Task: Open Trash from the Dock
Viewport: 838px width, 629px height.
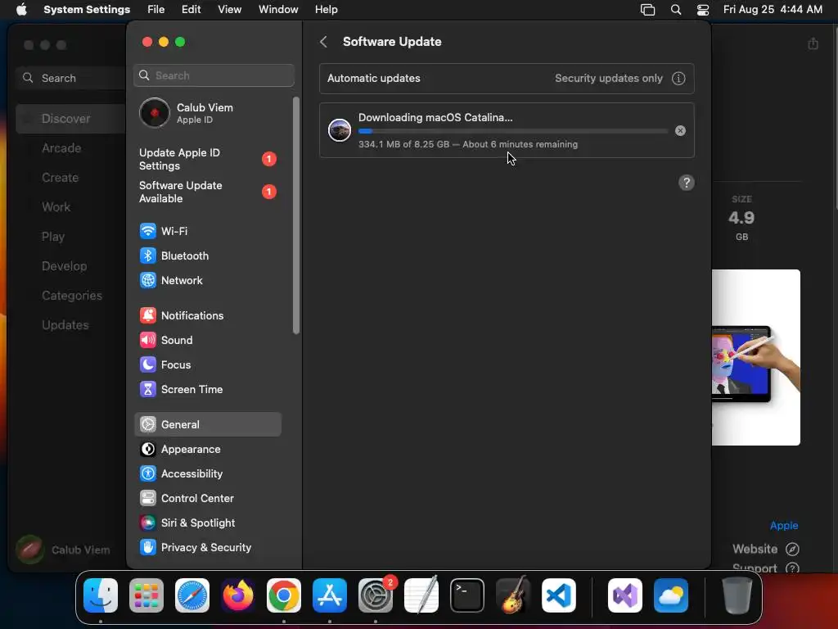Action: click(737, 595)
